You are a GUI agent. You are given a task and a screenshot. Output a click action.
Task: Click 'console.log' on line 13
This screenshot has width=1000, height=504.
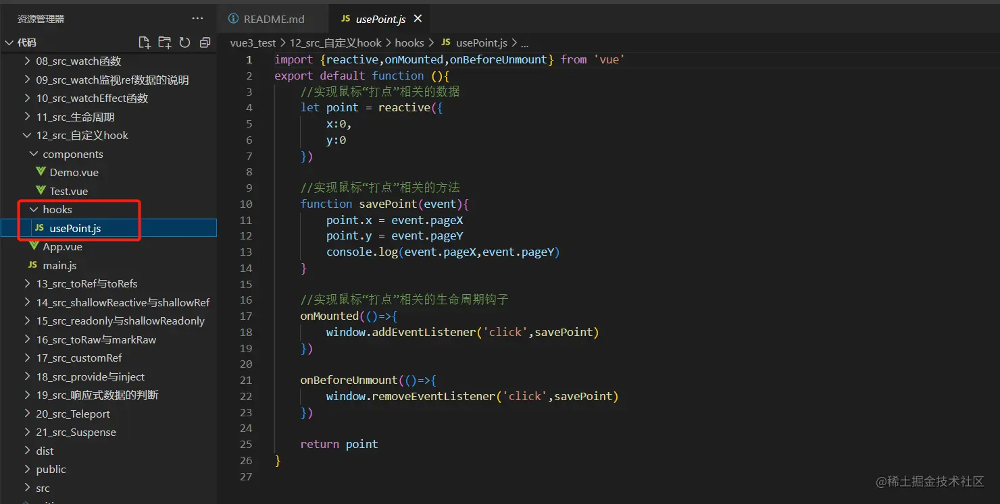[x=361, y=252]
